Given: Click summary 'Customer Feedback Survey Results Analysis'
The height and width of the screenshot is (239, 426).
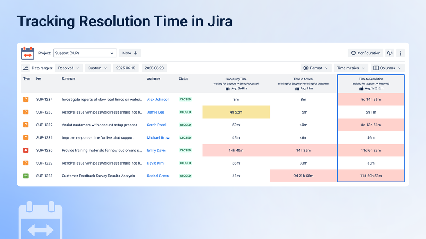Looking at the screenshot, I should 99,176.
